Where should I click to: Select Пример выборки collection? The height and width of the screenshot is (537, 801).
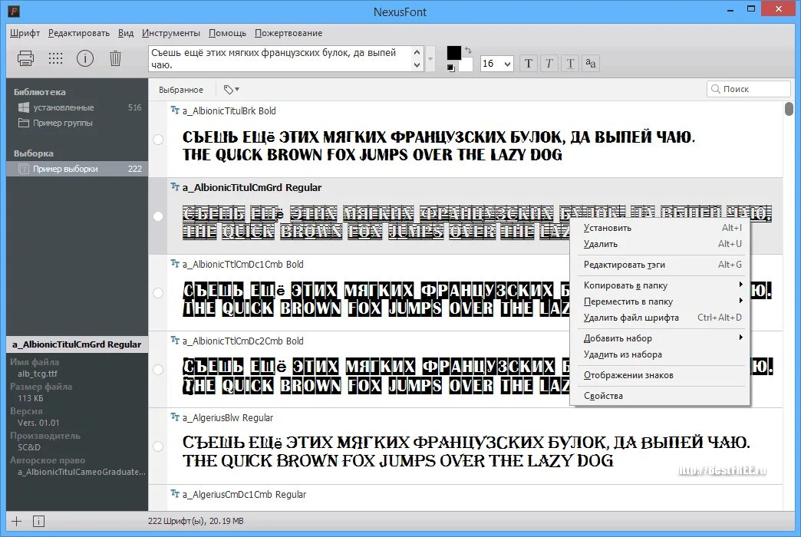77,169
